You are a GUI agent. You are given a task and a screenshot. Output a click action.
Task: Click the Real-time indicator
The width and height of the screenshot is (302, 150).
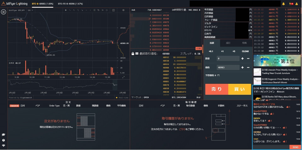pyautogui.click(x=122, y=98)
